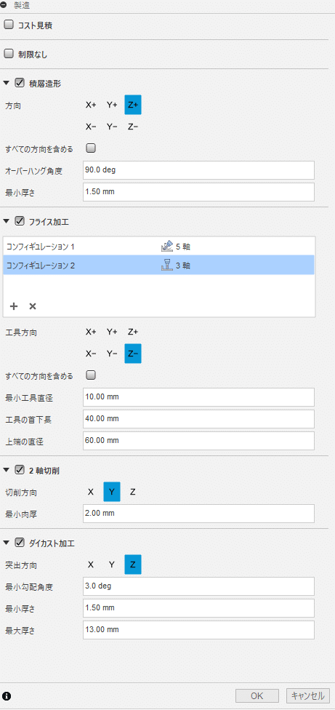This screenshot has width=335, height=710.
Task: Click the キャンセル button
Action: pyautogui.click(x=308, y=696)
